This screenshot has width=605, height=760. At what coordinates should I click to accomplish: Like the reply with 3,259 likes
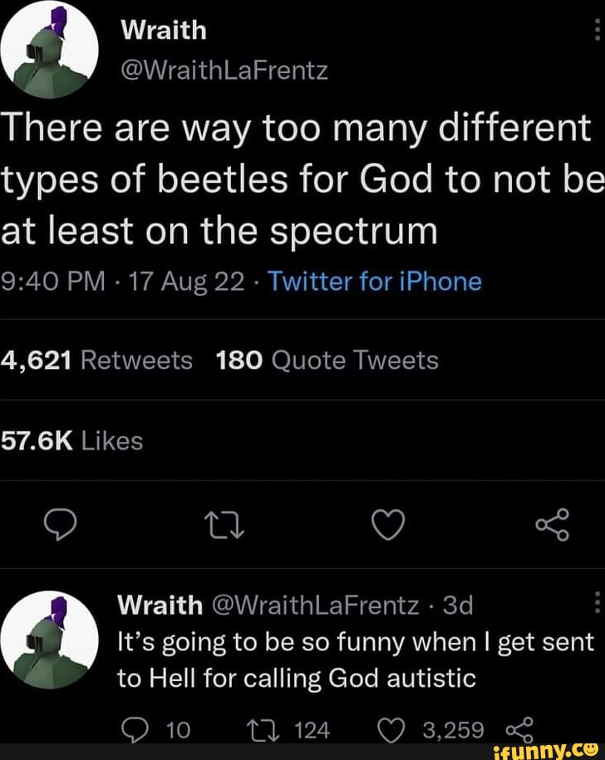[x=392, y=730]
